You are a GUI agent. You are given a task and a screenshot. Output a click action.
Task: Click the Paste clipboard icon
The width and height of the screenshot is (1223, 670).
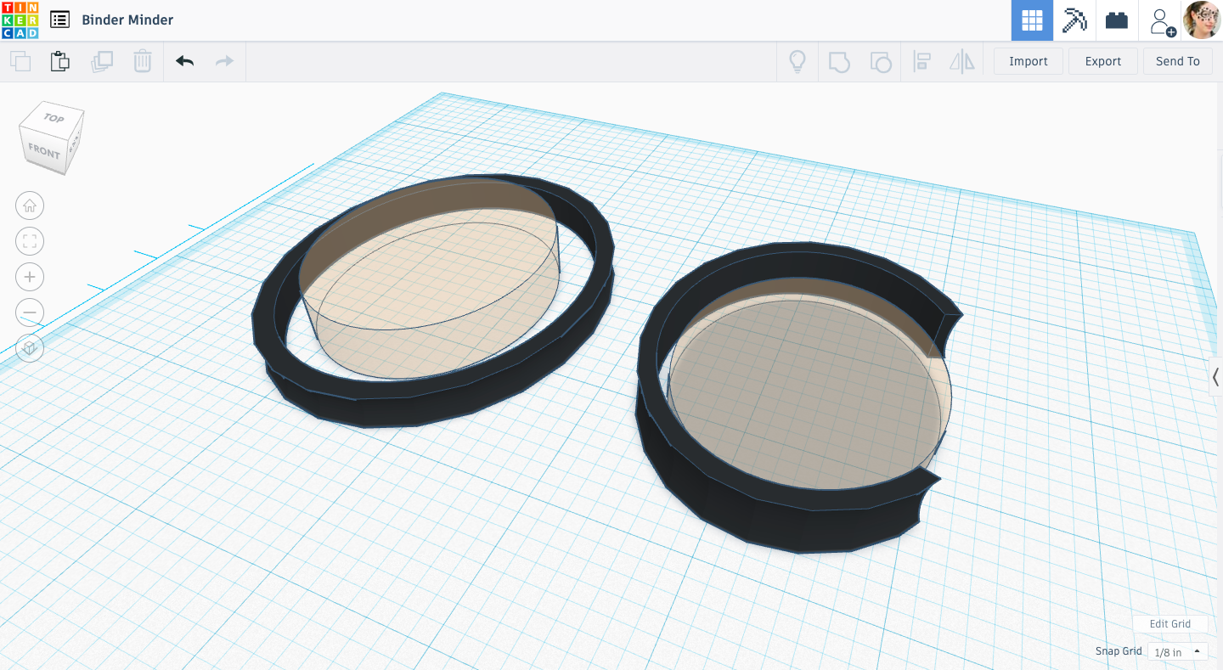click(x=59, y=61)
